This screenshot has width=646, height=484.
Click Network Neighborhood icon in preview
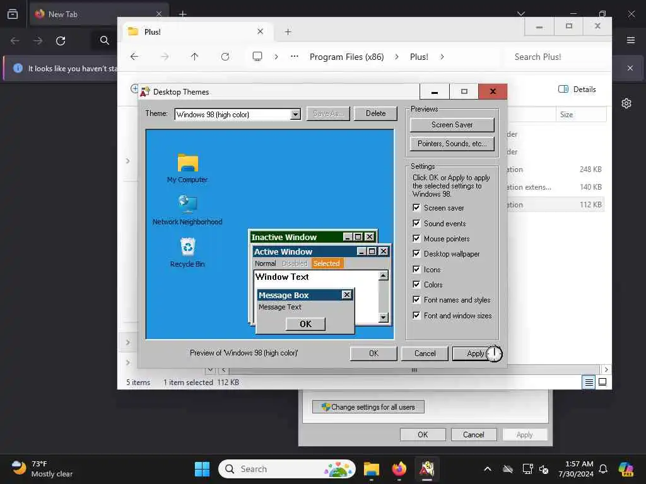tap(188, 204)
